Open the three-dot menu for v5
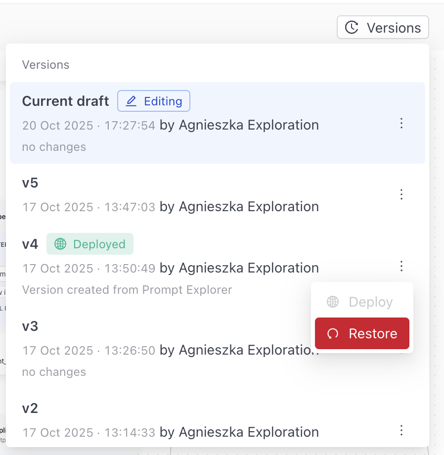This screenshot has width=444, height=455. (x=401, y=194)
